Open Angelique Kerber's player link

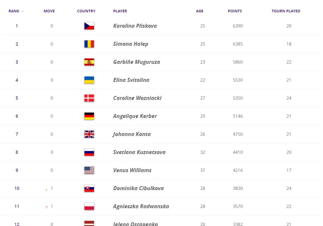[x=135, y=116]
